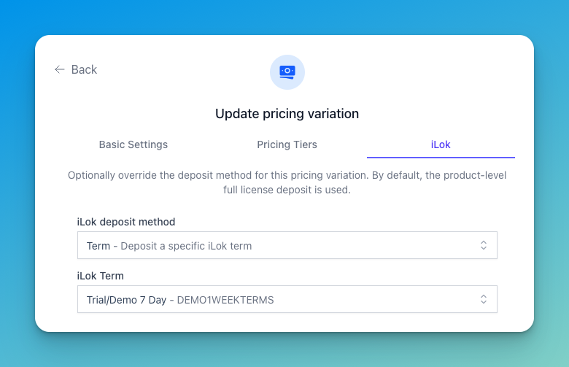Viewport: 569px width, 367px height.
Task: Click 'Deposit a specific iLok term' description
Action: (x=186, y=246)
